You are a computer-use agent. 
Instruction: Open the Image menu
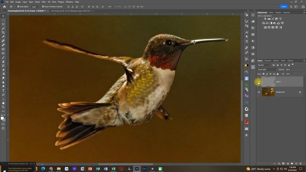pyautogui.click(x=18, y=2)
